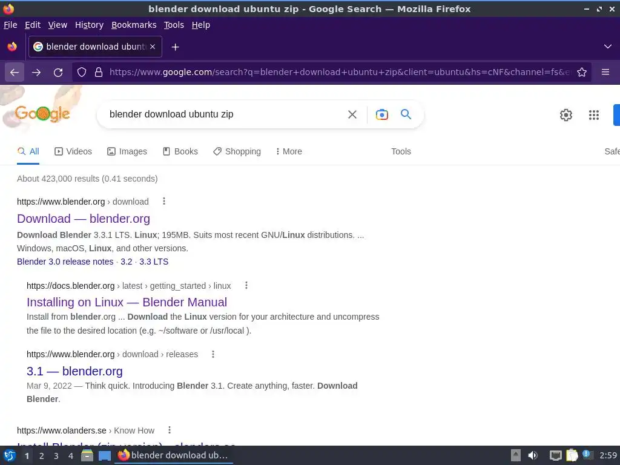This screenshot has height=465, width=620.
Task: Select Firefox window in taskbar
Action: pos(174,455)
